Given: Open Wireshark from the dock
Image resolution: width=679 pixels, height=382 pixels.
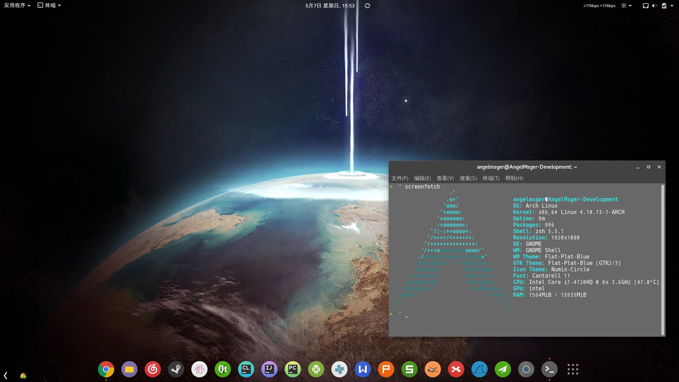Looking at the screenshot, I should click(480, 369).
